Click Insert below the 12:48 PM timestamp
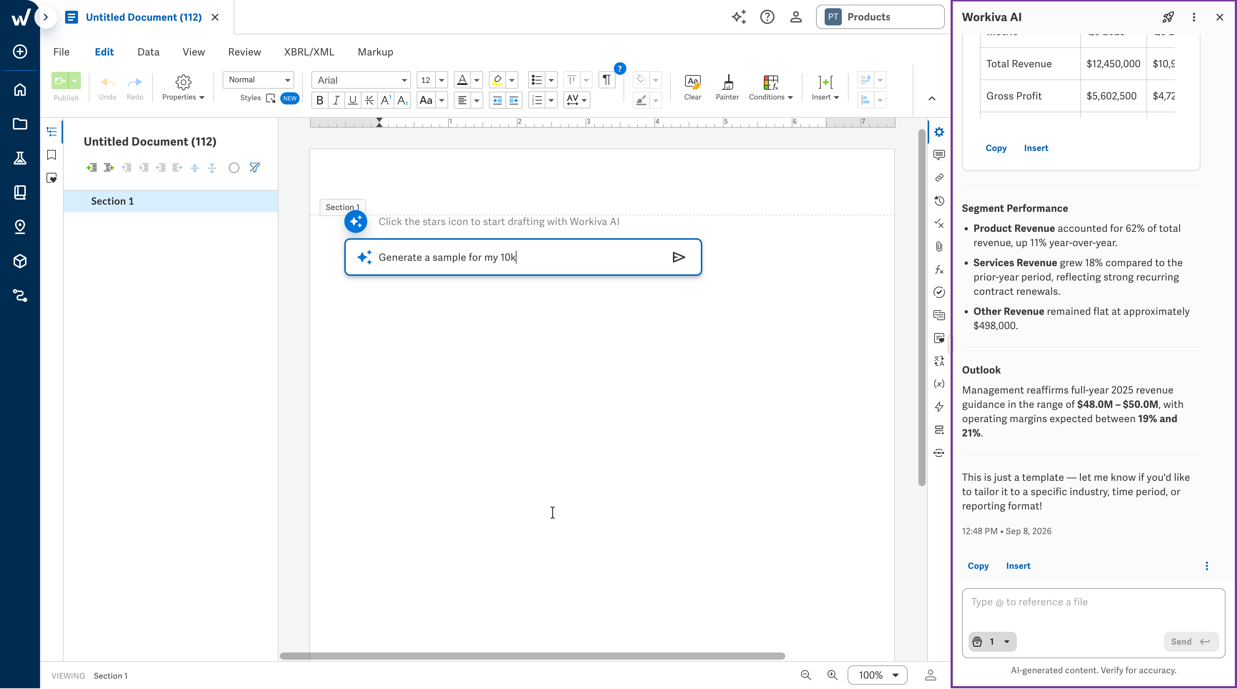Screen dimensions: 1237x689 (x=1018, y=566)
